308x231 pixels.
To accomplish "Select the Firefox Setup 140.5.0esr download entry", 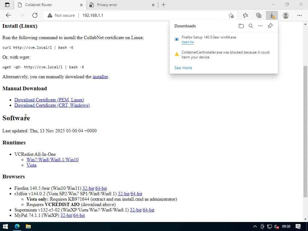I will coord(224,39).
